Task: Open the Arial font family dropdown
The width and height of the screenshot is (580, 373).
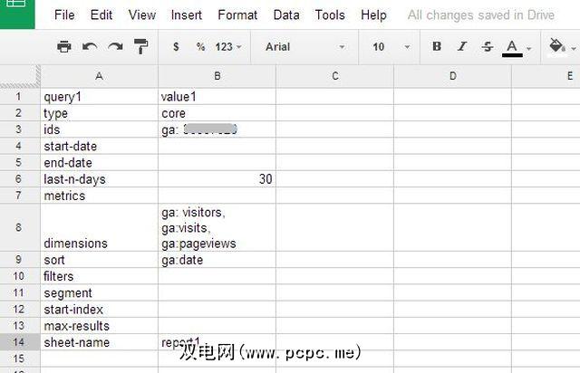Action: [304, 46]
